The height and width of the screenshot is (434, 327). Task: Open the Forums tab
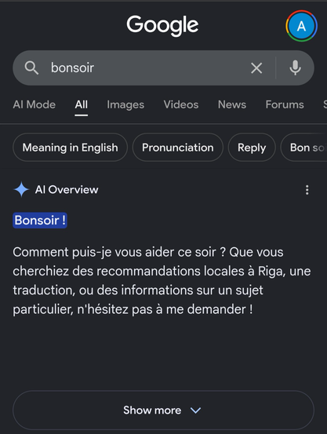point(285,104)
